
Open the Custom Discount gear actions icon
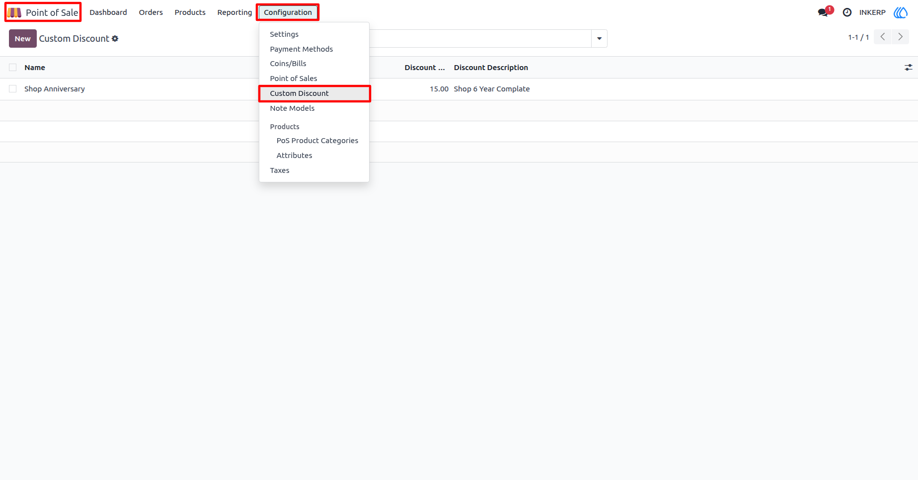point(115,39)
